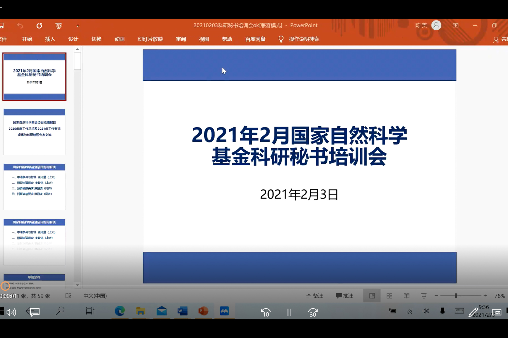
Task: Click the 操作说明搜索 search box
Action: (304, 39)
